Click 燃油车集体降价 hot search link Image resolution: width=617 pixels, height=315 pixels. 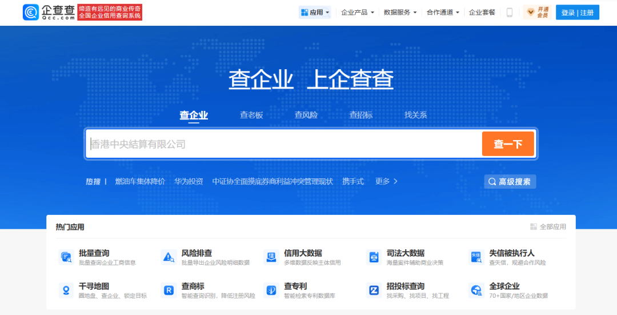pyautogui.click(x=140, y=181)
